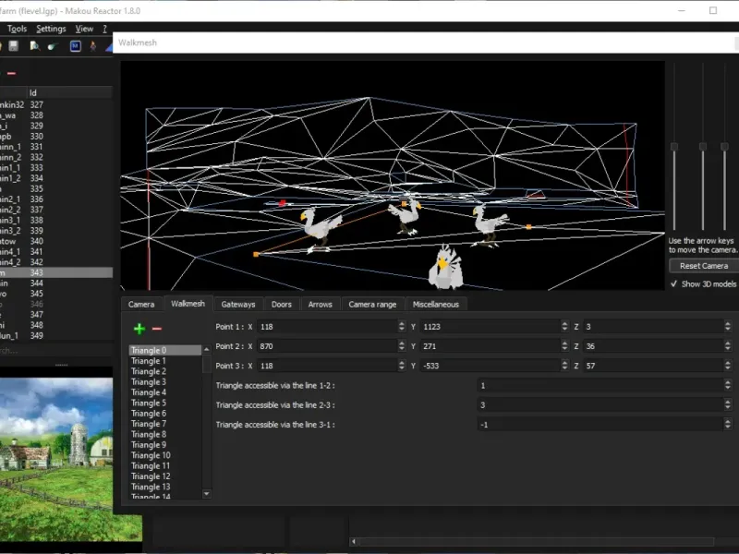Adjust the rightmost camera slider
739x554 pixels.
pyautogui.click(x=724, y=147)
